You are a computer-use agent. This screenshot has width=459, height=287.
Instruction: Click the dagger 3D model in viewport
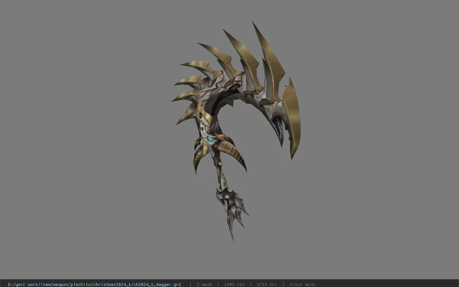[x=236, y=131]
